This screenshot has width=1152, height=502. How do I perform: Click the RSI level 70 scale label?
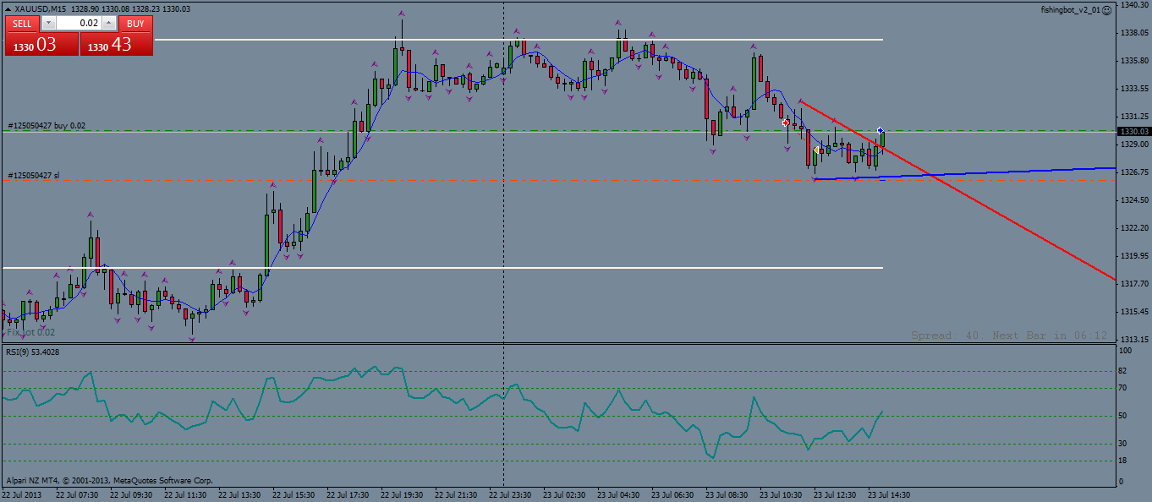point(1124,388)
